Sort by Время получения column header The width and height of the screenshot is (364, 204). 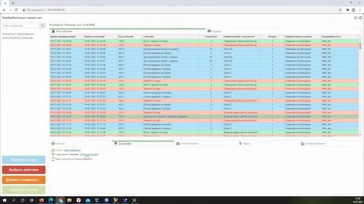101,36
